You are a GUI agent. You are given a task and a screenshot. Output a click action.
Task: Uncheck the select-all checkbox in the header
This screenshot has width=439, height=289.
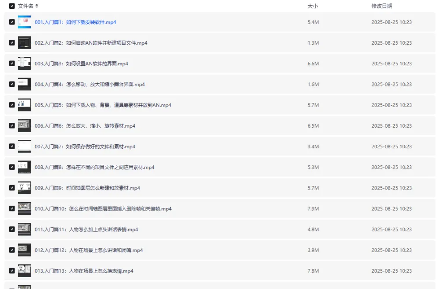pos(12,7)
